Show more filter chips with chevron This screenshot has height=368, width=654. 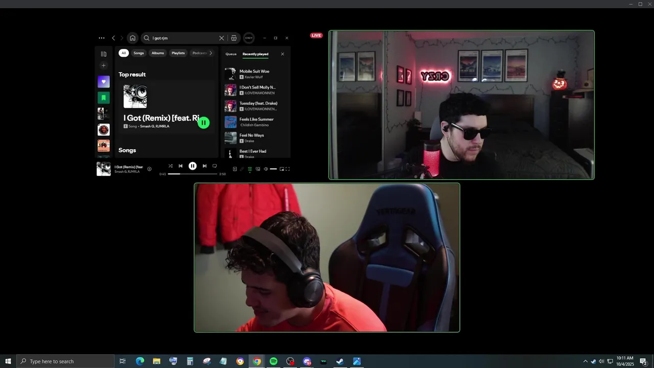click(x=211, y=53)
